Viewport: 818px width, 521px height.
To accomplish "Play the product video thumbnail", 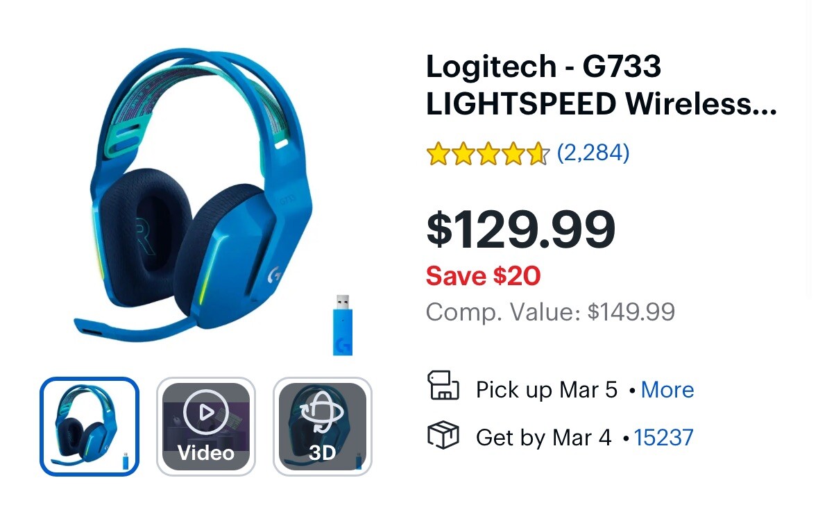I will [x=205, y=426].
